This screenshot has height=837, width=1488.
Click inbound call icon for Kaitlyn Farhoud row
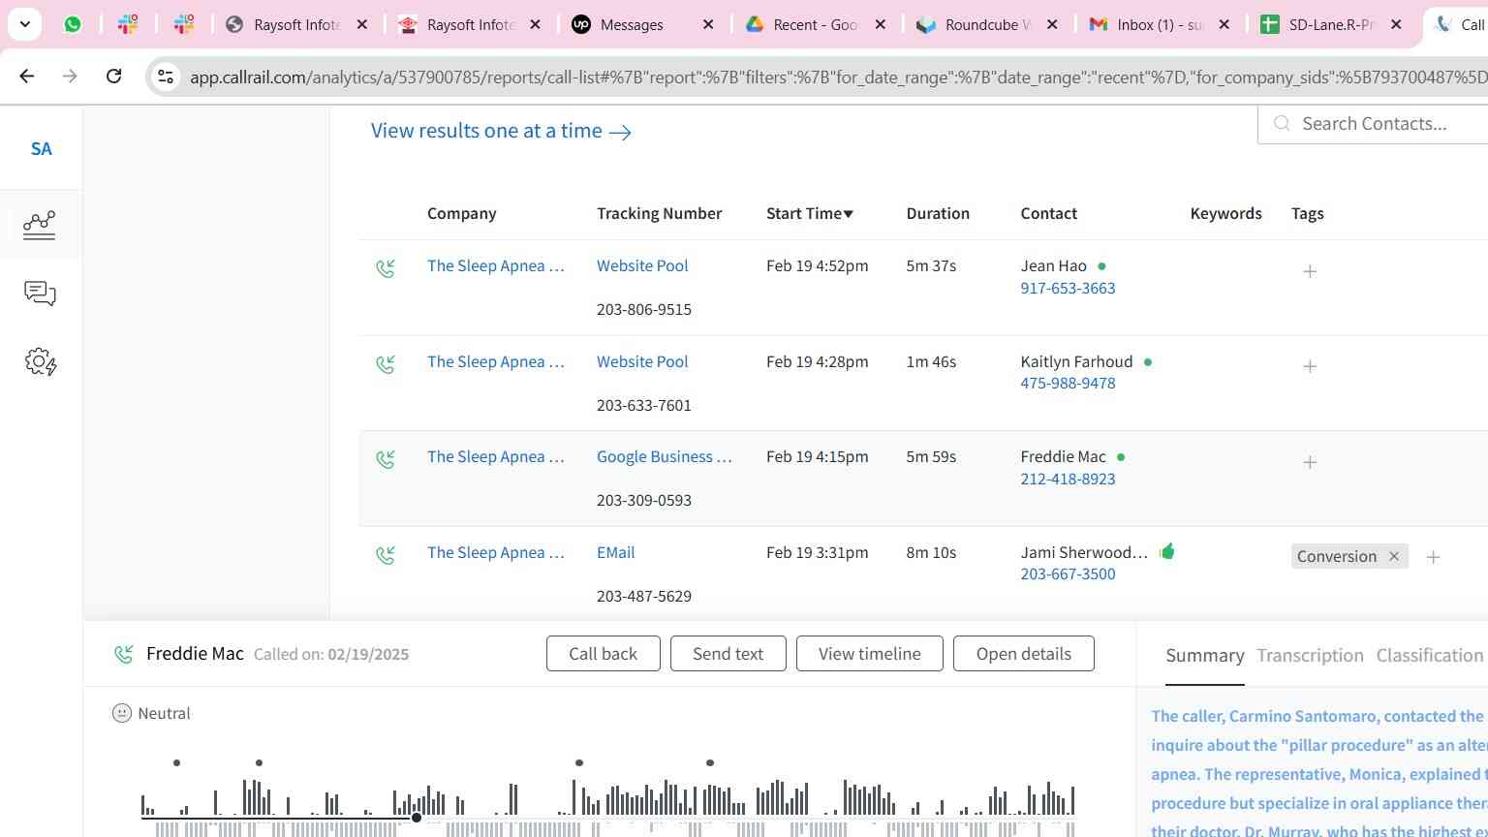[x=386, y=364]
